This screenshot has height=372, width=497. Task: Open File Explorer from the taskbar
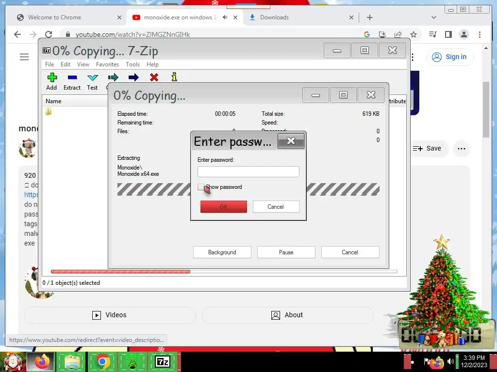72,361
